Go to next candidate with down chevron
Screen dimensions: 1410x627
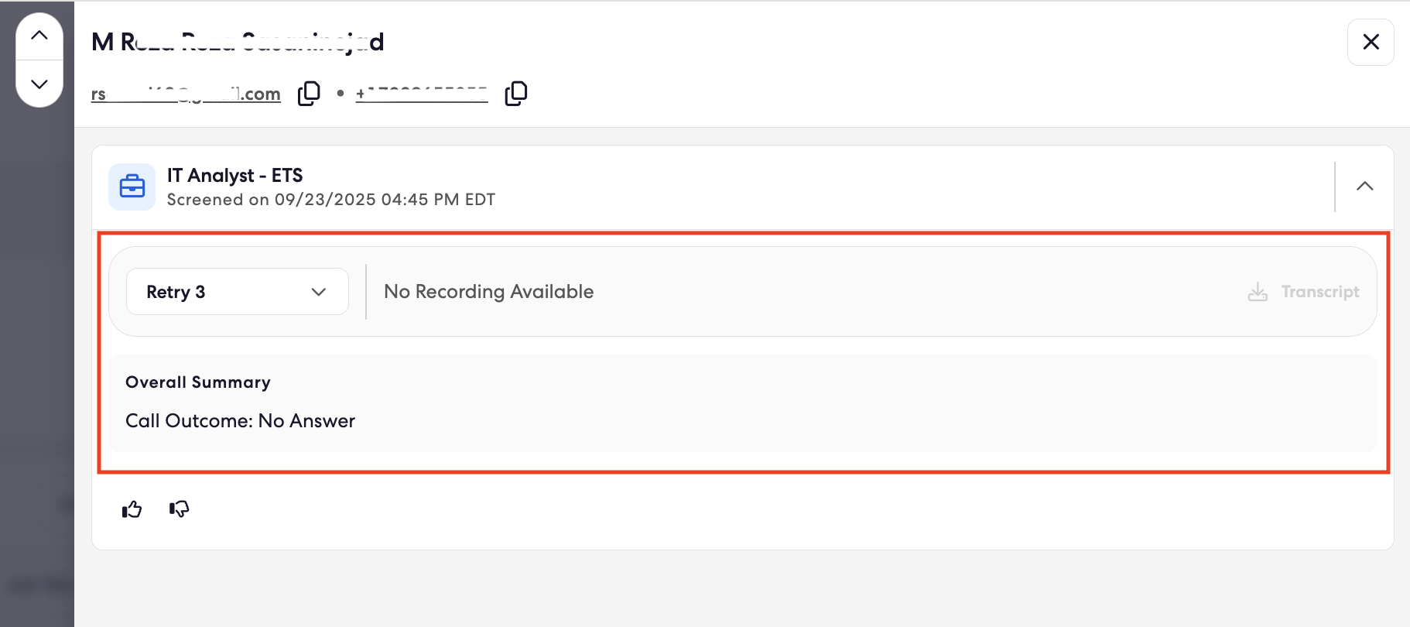pos(39,84)
